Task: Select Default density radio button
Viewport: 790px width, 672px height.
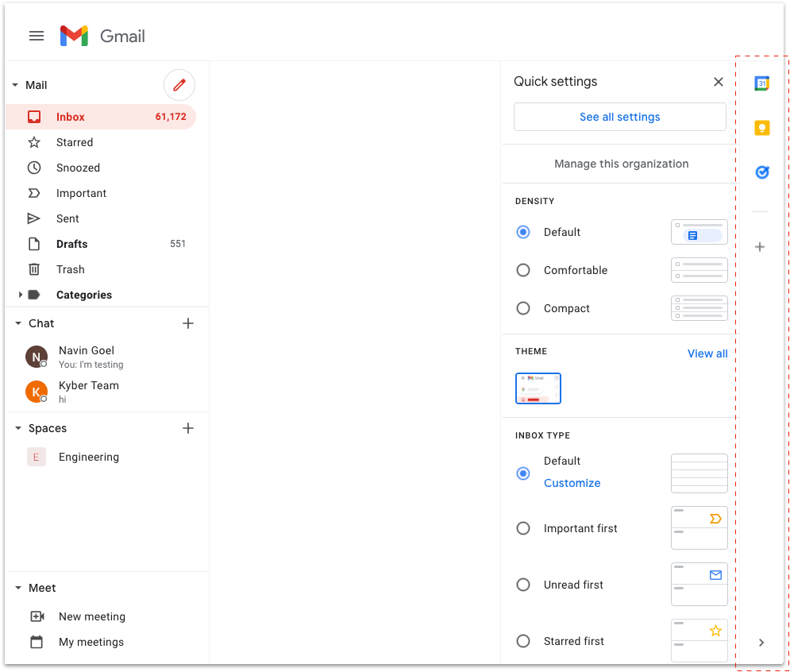Action: click(523, 232)
